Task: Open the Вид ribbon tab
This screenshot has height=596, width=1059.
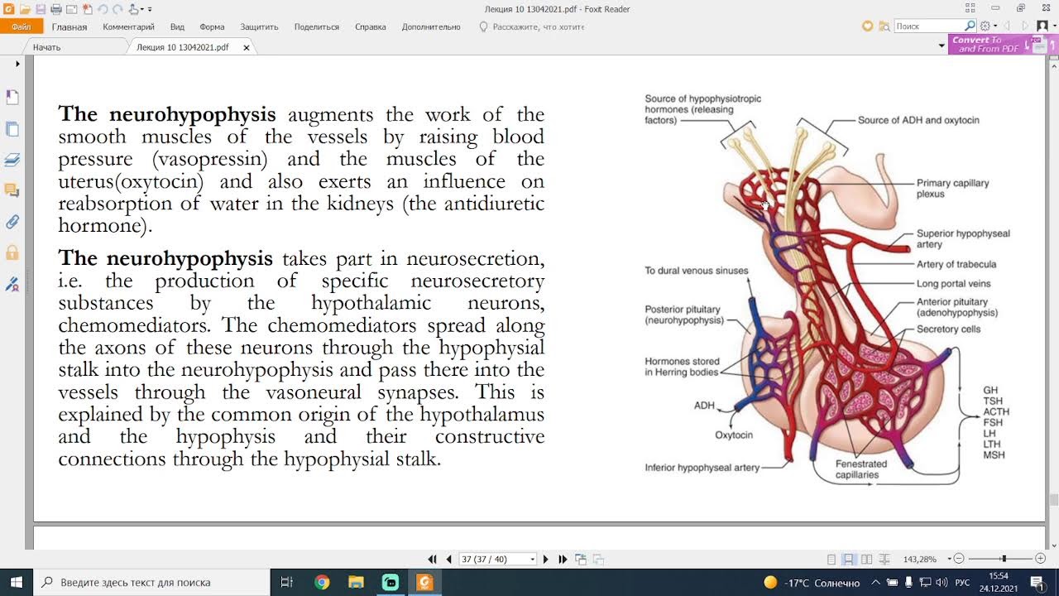Action: (x=177, y=26)
